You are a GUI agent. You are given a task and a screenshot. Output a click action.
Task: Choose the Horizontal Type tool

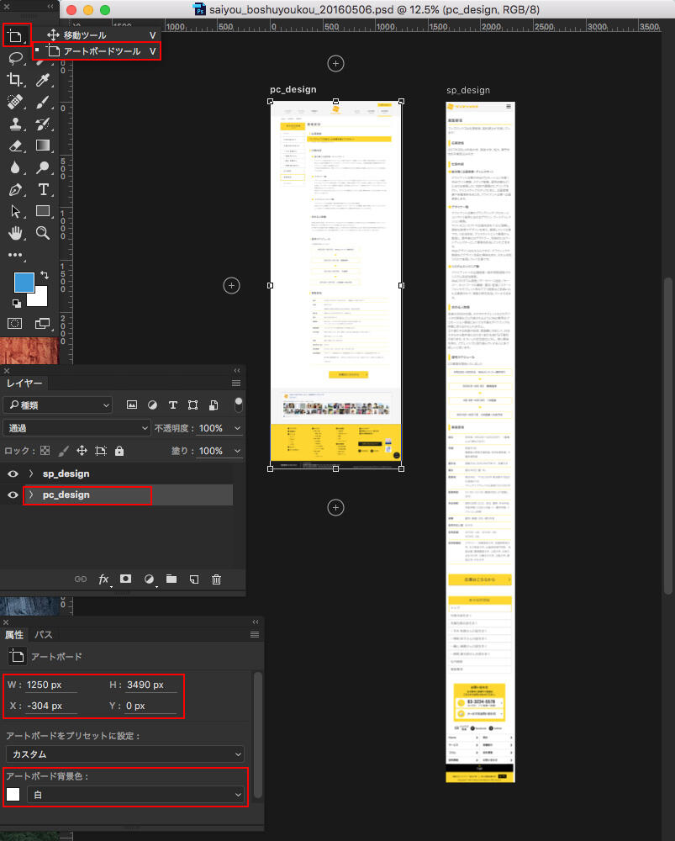coord(44,188)
